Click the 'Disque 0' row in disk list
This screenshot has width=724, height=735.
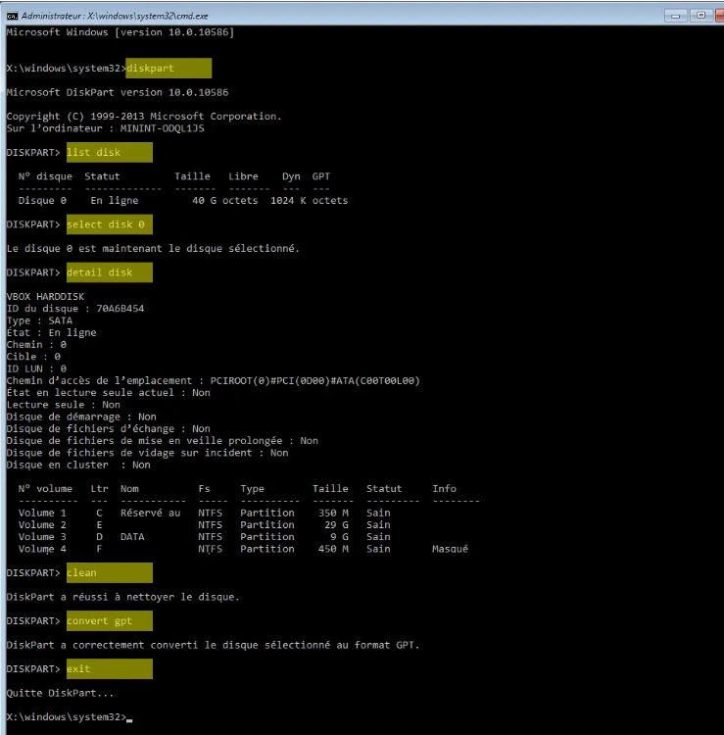183,201
